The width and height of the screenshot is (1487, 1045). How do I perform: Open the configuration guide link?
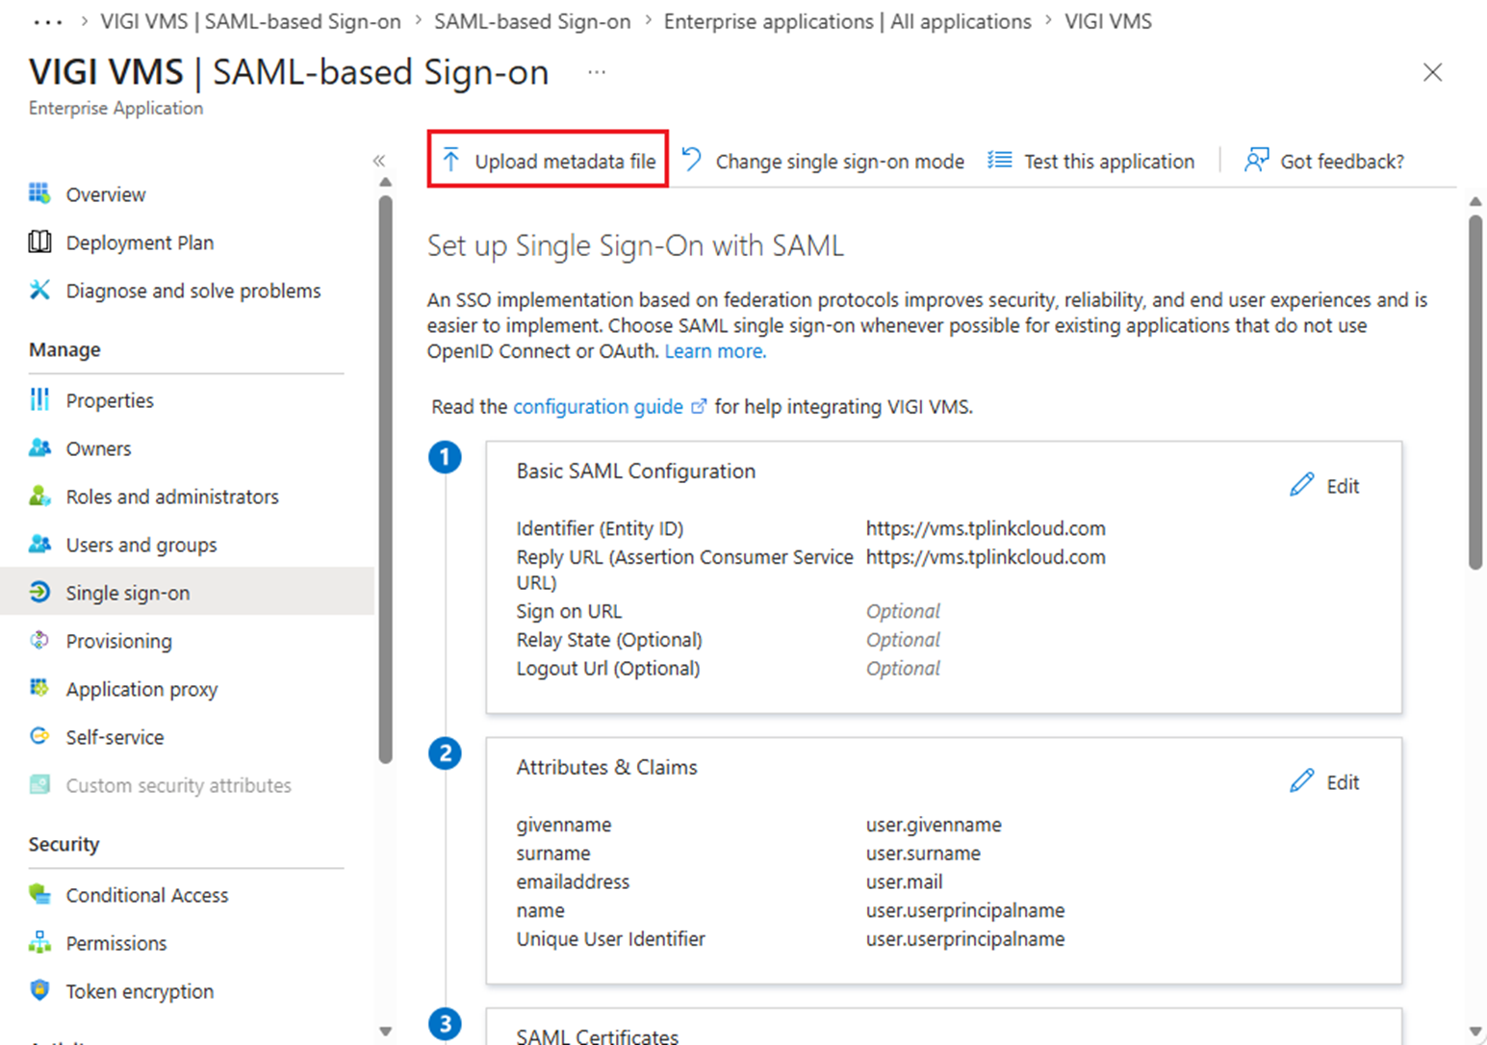pos(598,406)
